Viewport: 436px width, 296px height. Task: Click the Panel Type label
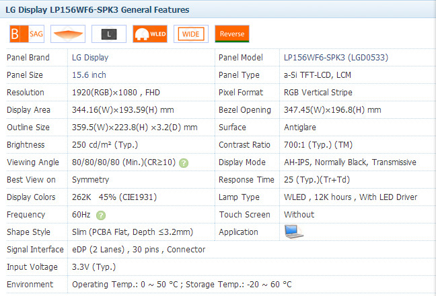(239, 75)
